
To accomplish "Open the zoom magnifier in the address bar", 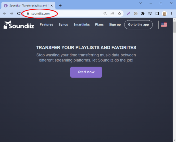I will pyautogui.click(x=105, y=14).
